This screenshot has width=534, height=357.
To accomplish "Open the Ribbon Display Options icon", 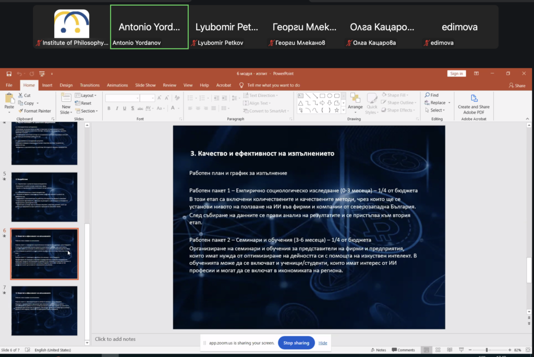I will pos(476,73).
